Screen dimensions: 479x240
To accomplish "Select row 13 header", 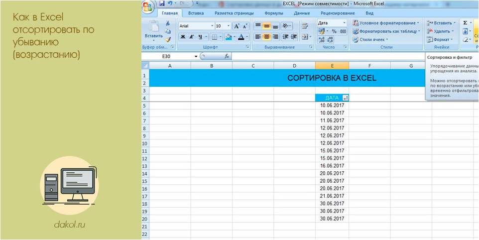I will (145, 166).
